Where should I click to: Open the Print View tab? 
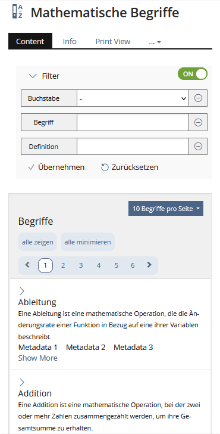[113, 41]
